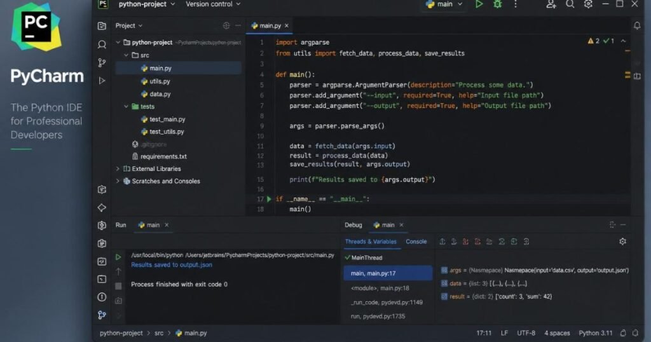Open the Version control dropdown
651x342 pixels.
point(213,4)
